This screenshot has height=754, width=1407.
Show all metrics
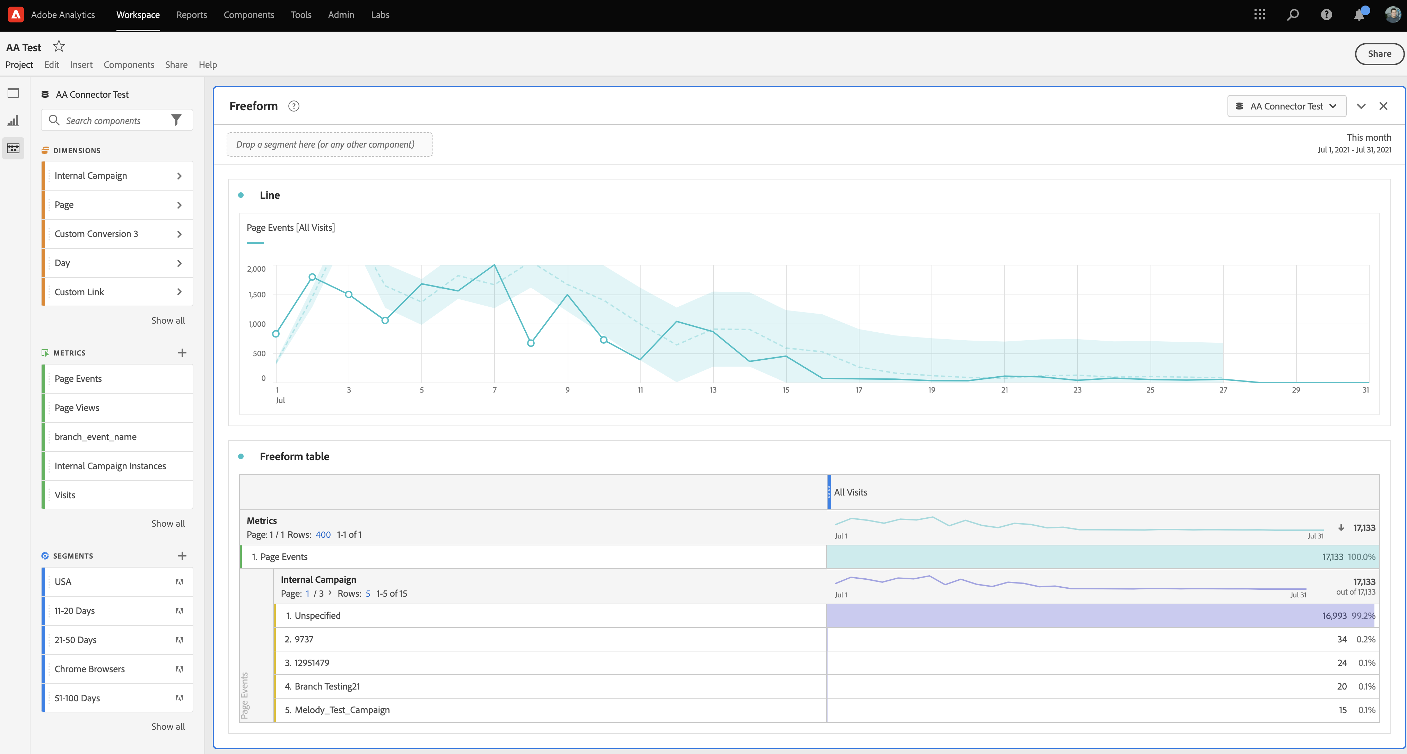[x=168, y=524]
